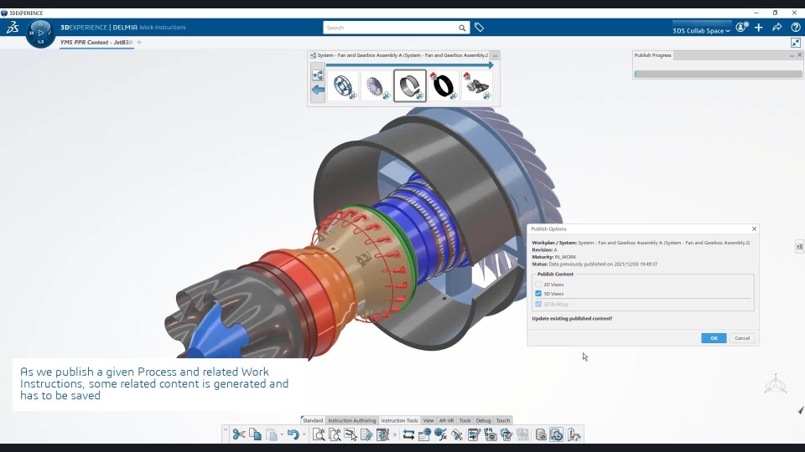Minimize the Publish Progress panel
805x452 pixels.
(792, 55)
